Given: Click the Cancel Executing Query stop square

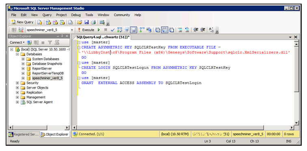Looking at the screenshot, I should coord(105,30).
